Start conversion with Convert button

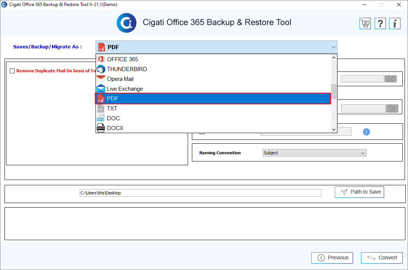coord(382,258)
